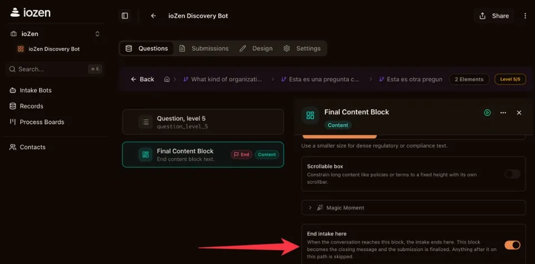Click the 'End content block text.' subtitle

[186, 159]
